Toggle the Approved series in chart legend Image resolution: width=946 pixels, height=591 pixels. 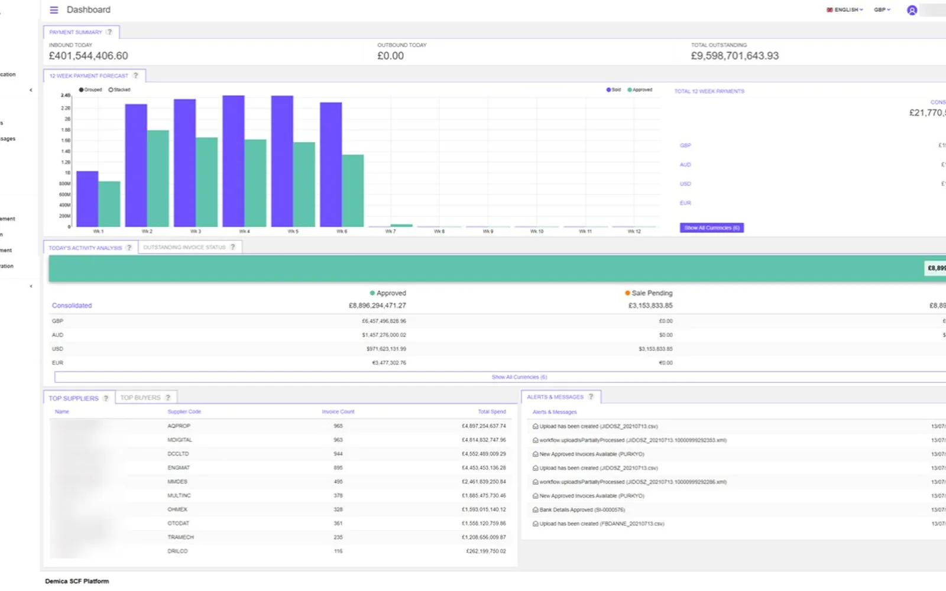point(640,90)
